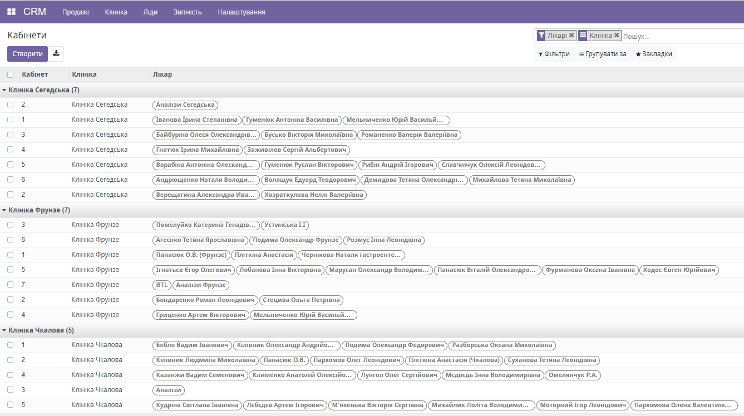Open the Звітність menu
This screenshot has width=744, height=416.
click(x=188, y=11)
